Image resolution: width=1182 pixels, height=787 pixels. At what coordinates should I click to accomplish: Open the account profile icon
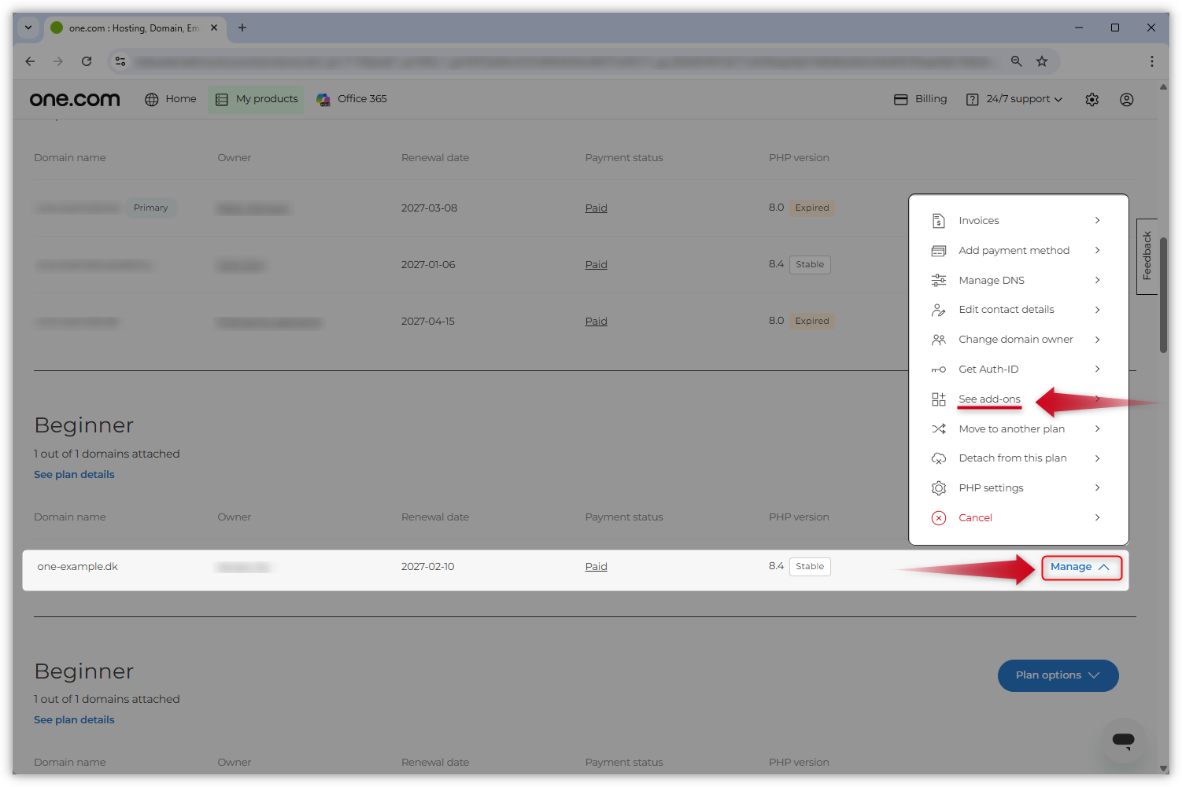point(1127,100)
